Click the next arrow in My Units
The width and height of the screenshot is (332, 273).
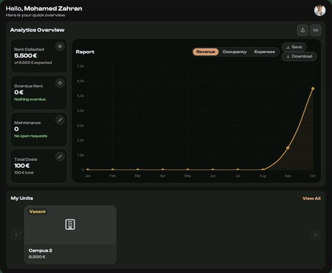pyautogui.click(x=315, y=234)
